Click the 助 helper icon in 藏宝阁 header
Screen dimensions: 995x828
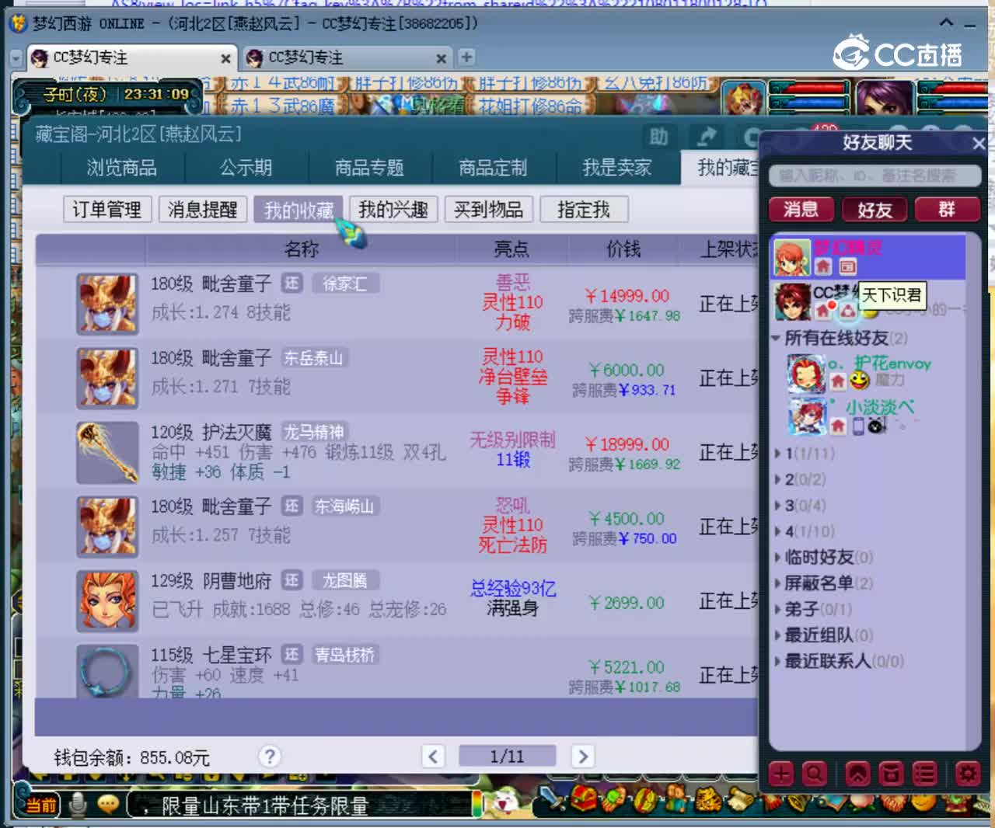(658, 137)
